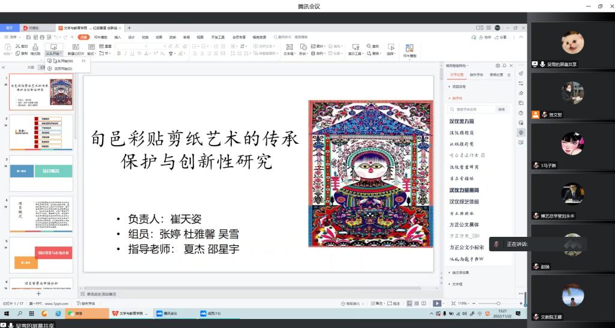This screenshot has width=615, height=328.
Task: Open the Arrange dropdown
Action: (318, 53)
